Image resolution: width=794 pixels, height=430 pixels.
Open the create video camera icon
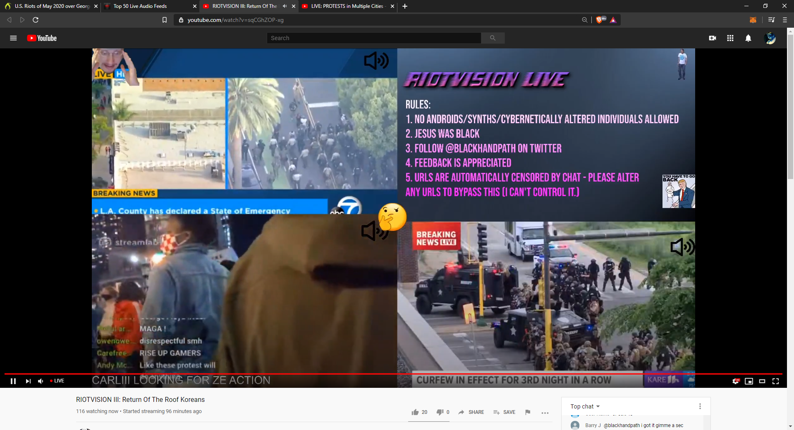(713, 38)
